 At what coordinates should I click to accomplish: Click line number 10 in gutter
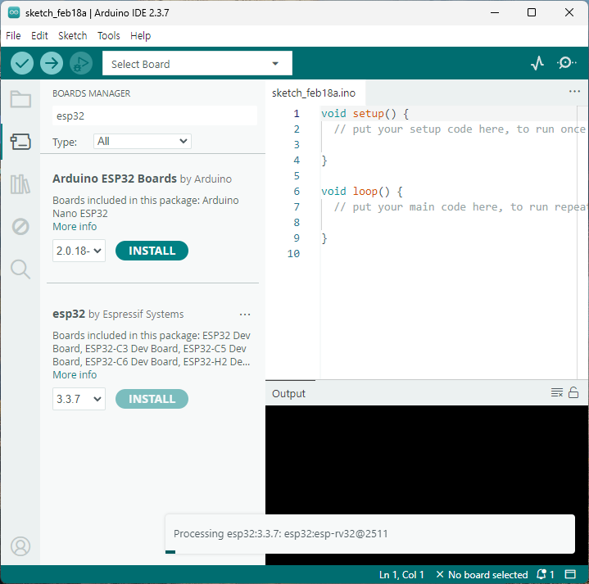pos(293,254)
